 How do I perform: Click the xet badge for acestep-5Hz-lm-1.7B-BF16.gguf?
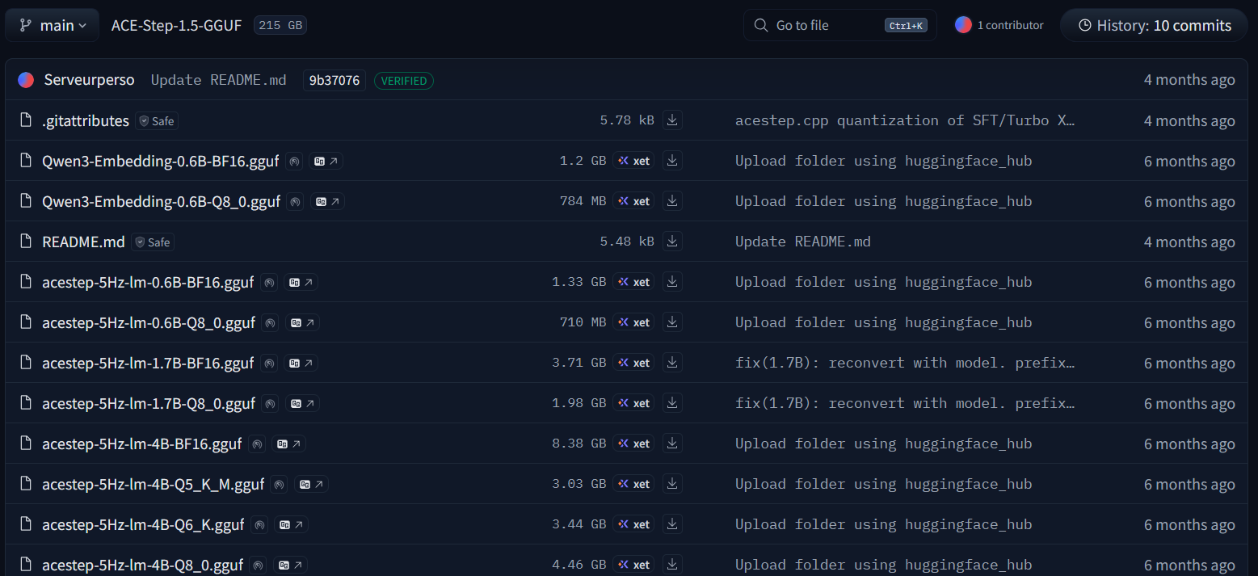633,363
